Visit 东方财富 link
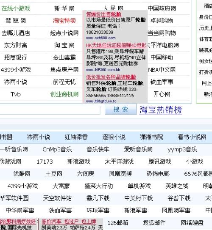Screen dimensions: 212x230 click(16, 45)
